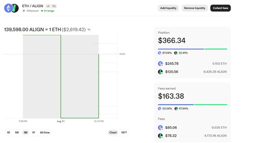
Task: Click ALIGN icon beside 32.91% share
Action: pos(176,53)
